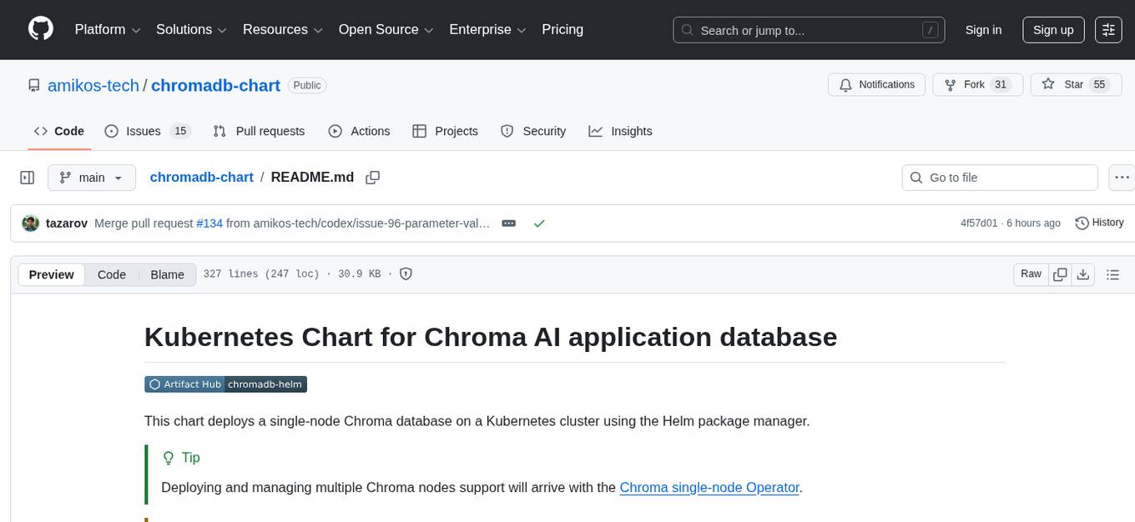Click the Go to file search box
The image size is (1135, 522).
pyautogui.click(x=999, y=177)
